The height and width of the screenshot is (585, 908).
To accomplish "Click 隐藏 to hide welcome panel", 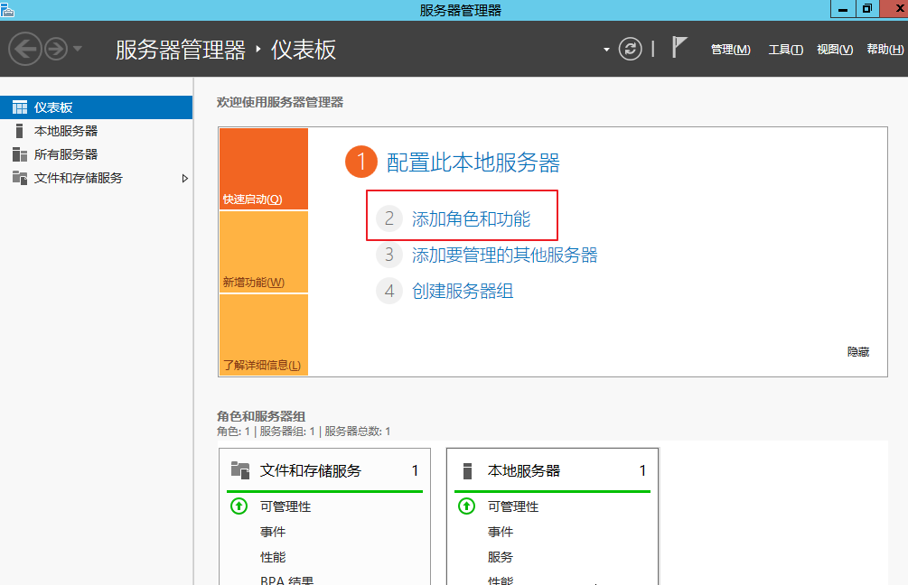I will coord(858,352).
